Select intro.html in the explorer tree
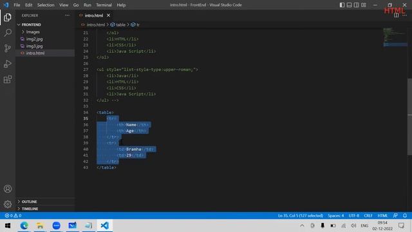The width and height of the screenshot is (412, 232). pos(35,53)
